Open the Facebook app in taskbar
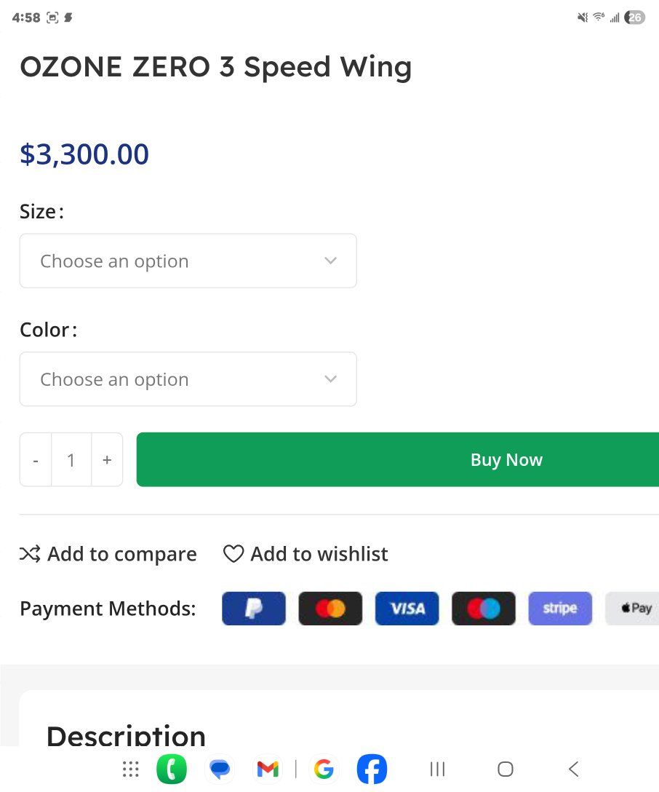Image resolution: width=659 pixels, height=792 pixels. pyautogui.click(x=372, y=769)
